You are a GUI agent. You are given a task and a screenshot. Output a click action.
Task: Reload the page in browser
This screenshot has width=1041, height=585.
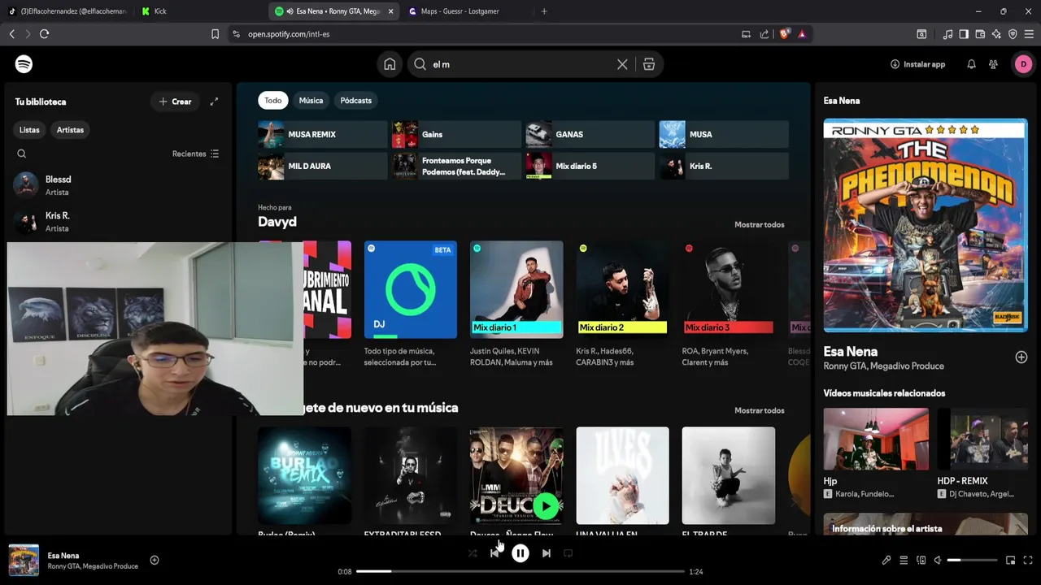[45, 34]
